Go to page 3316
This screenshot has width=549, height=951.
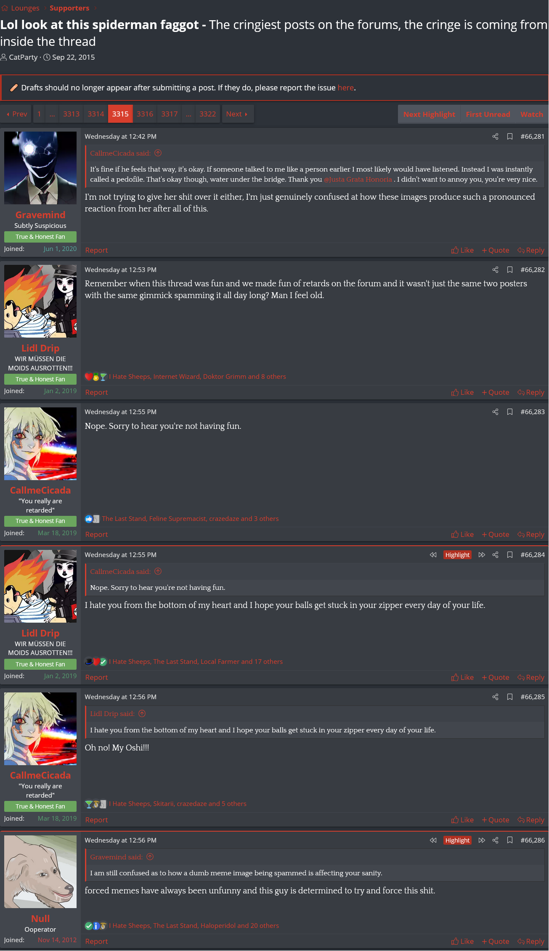145,114
